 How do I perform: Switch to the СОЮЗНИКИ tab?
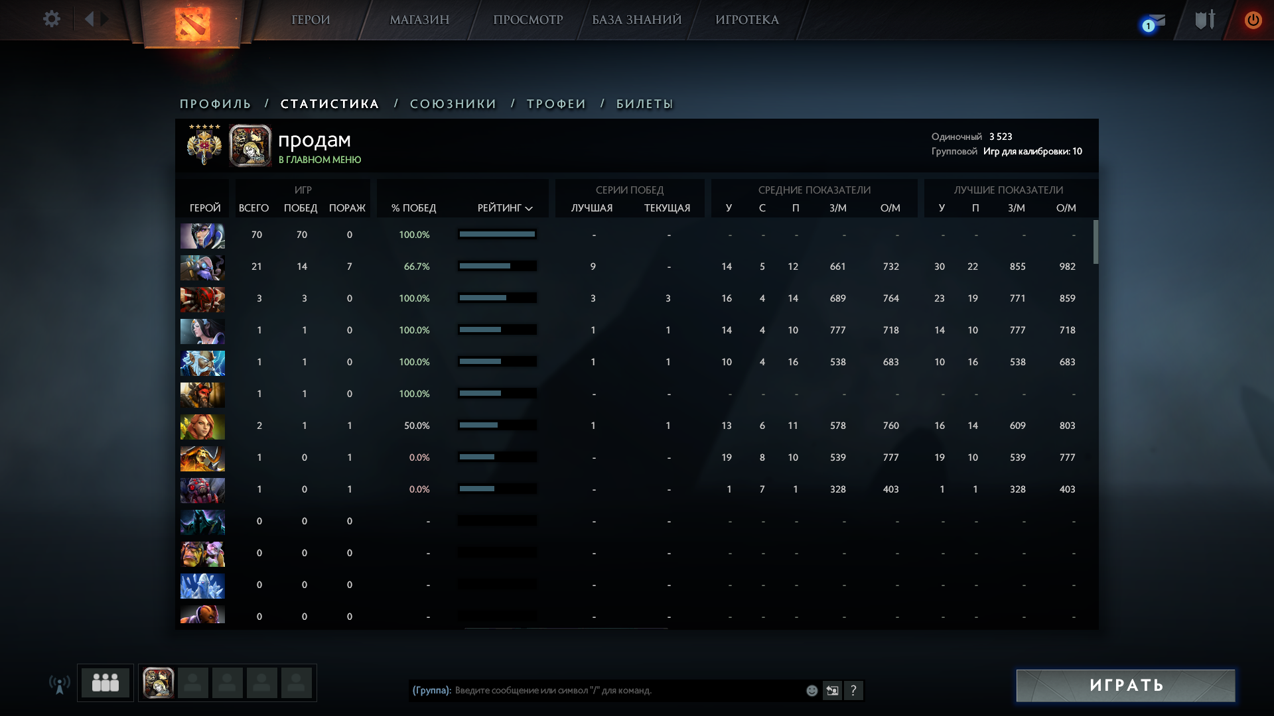[x=453, y=104]
